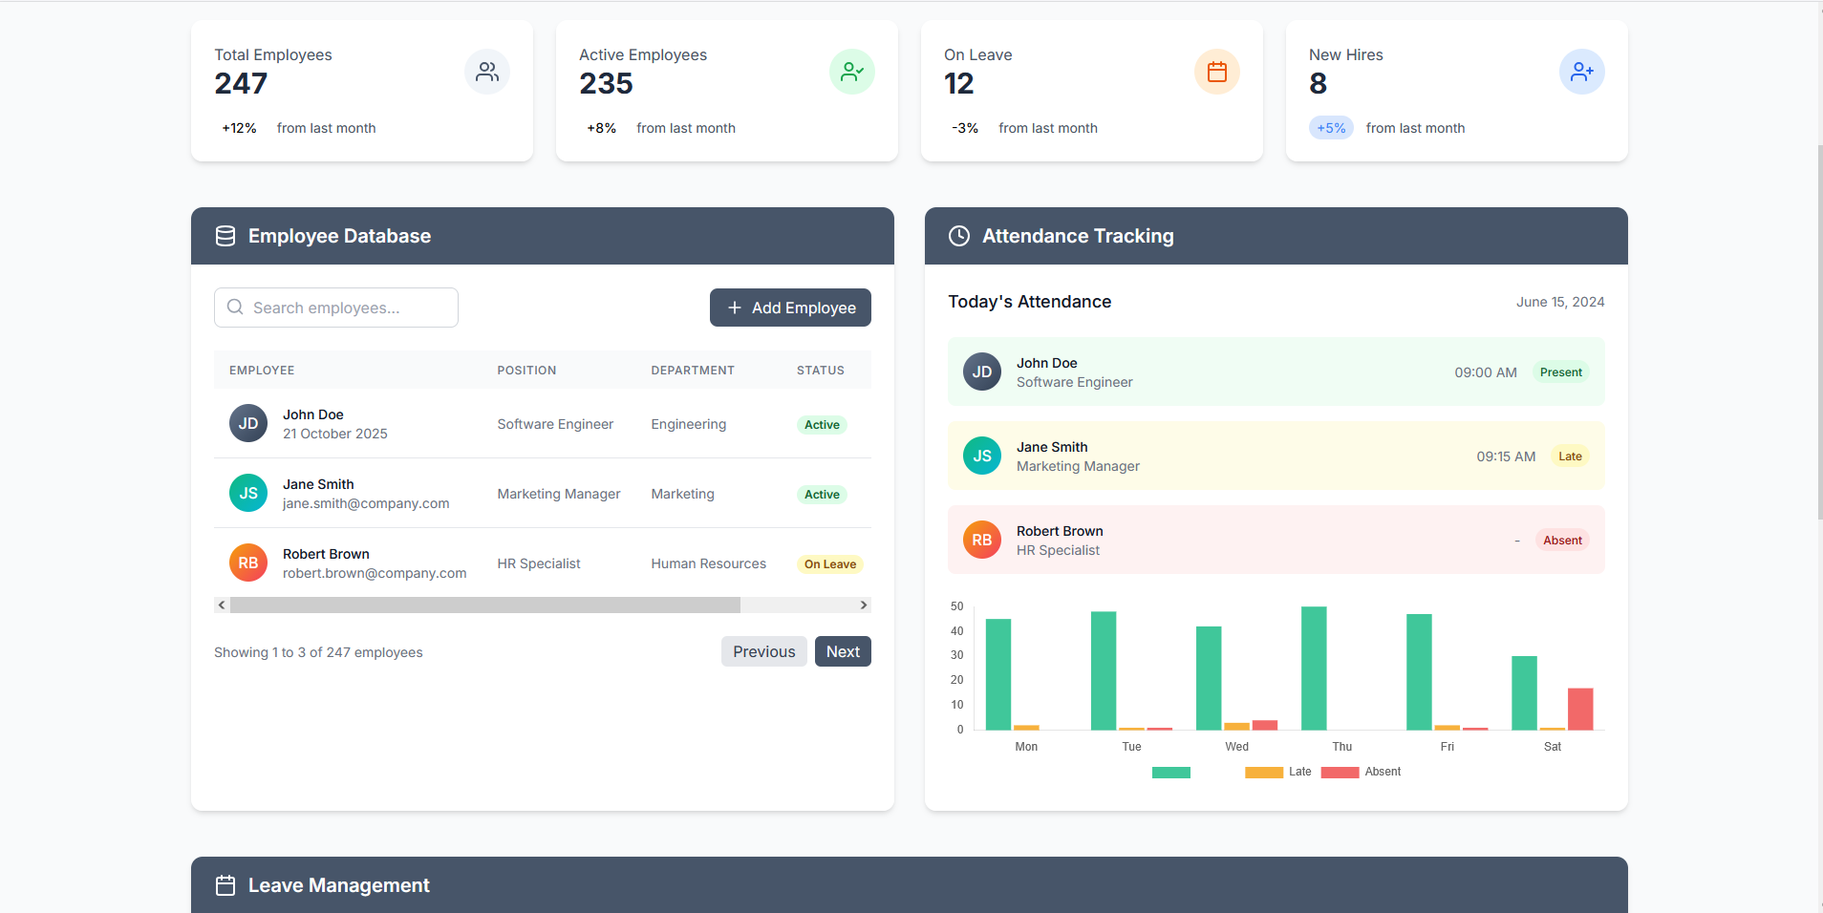Toggle the Late series legend swatch

coord(1264,772)
